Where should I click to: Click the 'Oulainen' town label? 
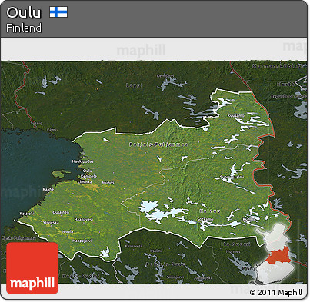61,212
